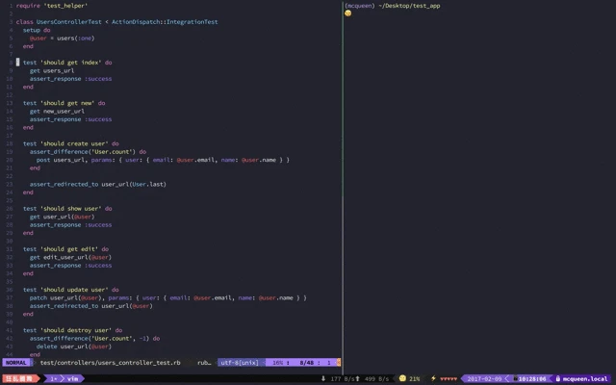Click the test 'should get index' line
The width and height of the screenshot is (616, 385).
click(x=67, y=63)
